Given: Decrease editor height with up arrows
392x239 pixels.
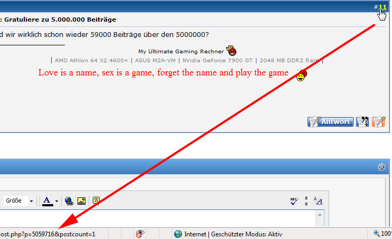Looking at the screenshot, I should (x=306, y=198).
